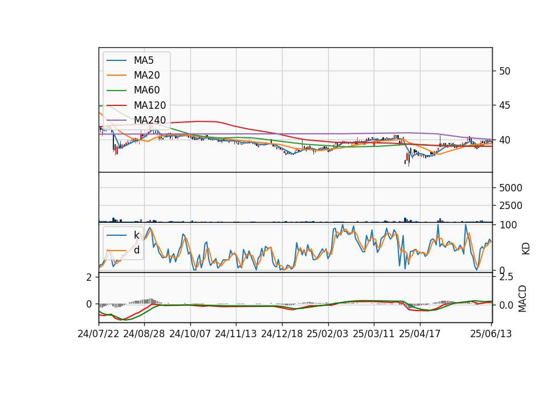Click the 24/12/18 date axis label
The height and width of the screenshot is (393, 547).
(x=282, y=334)
